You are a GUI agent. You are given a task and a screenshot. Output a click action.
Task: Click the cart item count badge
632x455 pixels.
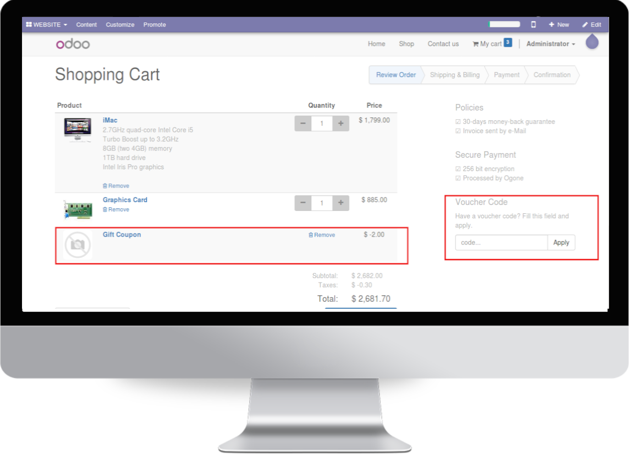pos(508,42)
